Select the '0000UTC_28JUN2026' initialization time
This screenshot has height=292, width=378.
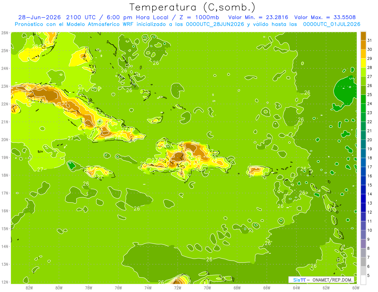215,24
